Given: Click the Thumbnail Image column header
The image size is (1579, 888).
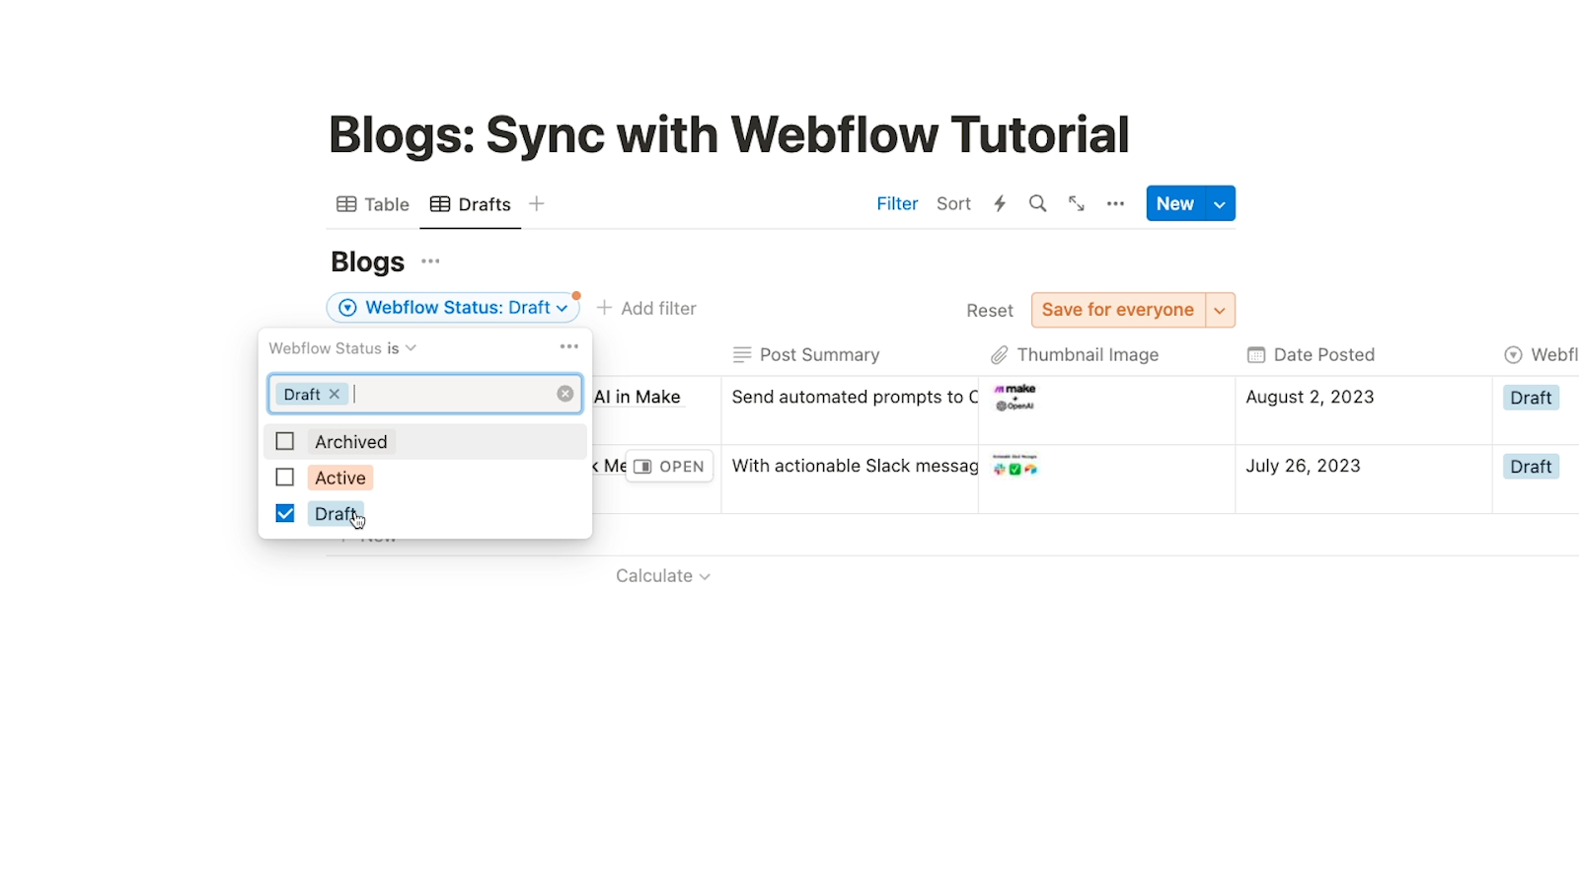Looking at the screenshot, I should [x=1075, y=354].
